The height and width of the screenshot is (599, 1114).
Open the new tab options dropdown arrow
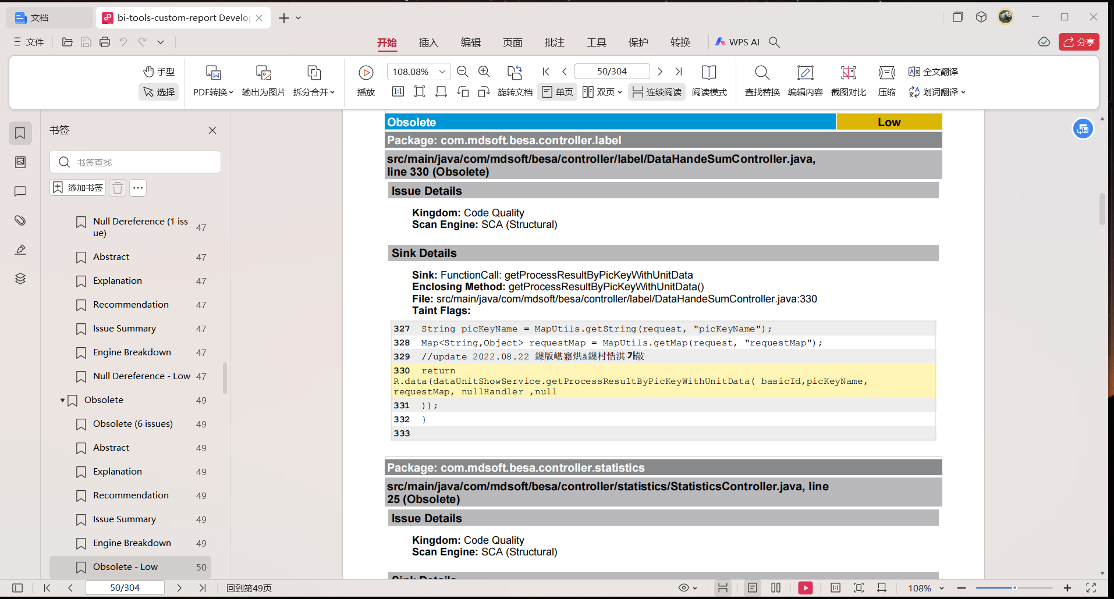pos(299,18)
